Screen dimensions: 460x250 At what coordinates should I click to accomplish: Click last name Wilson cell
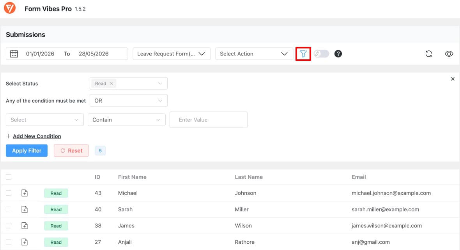(x=243, y=226)
